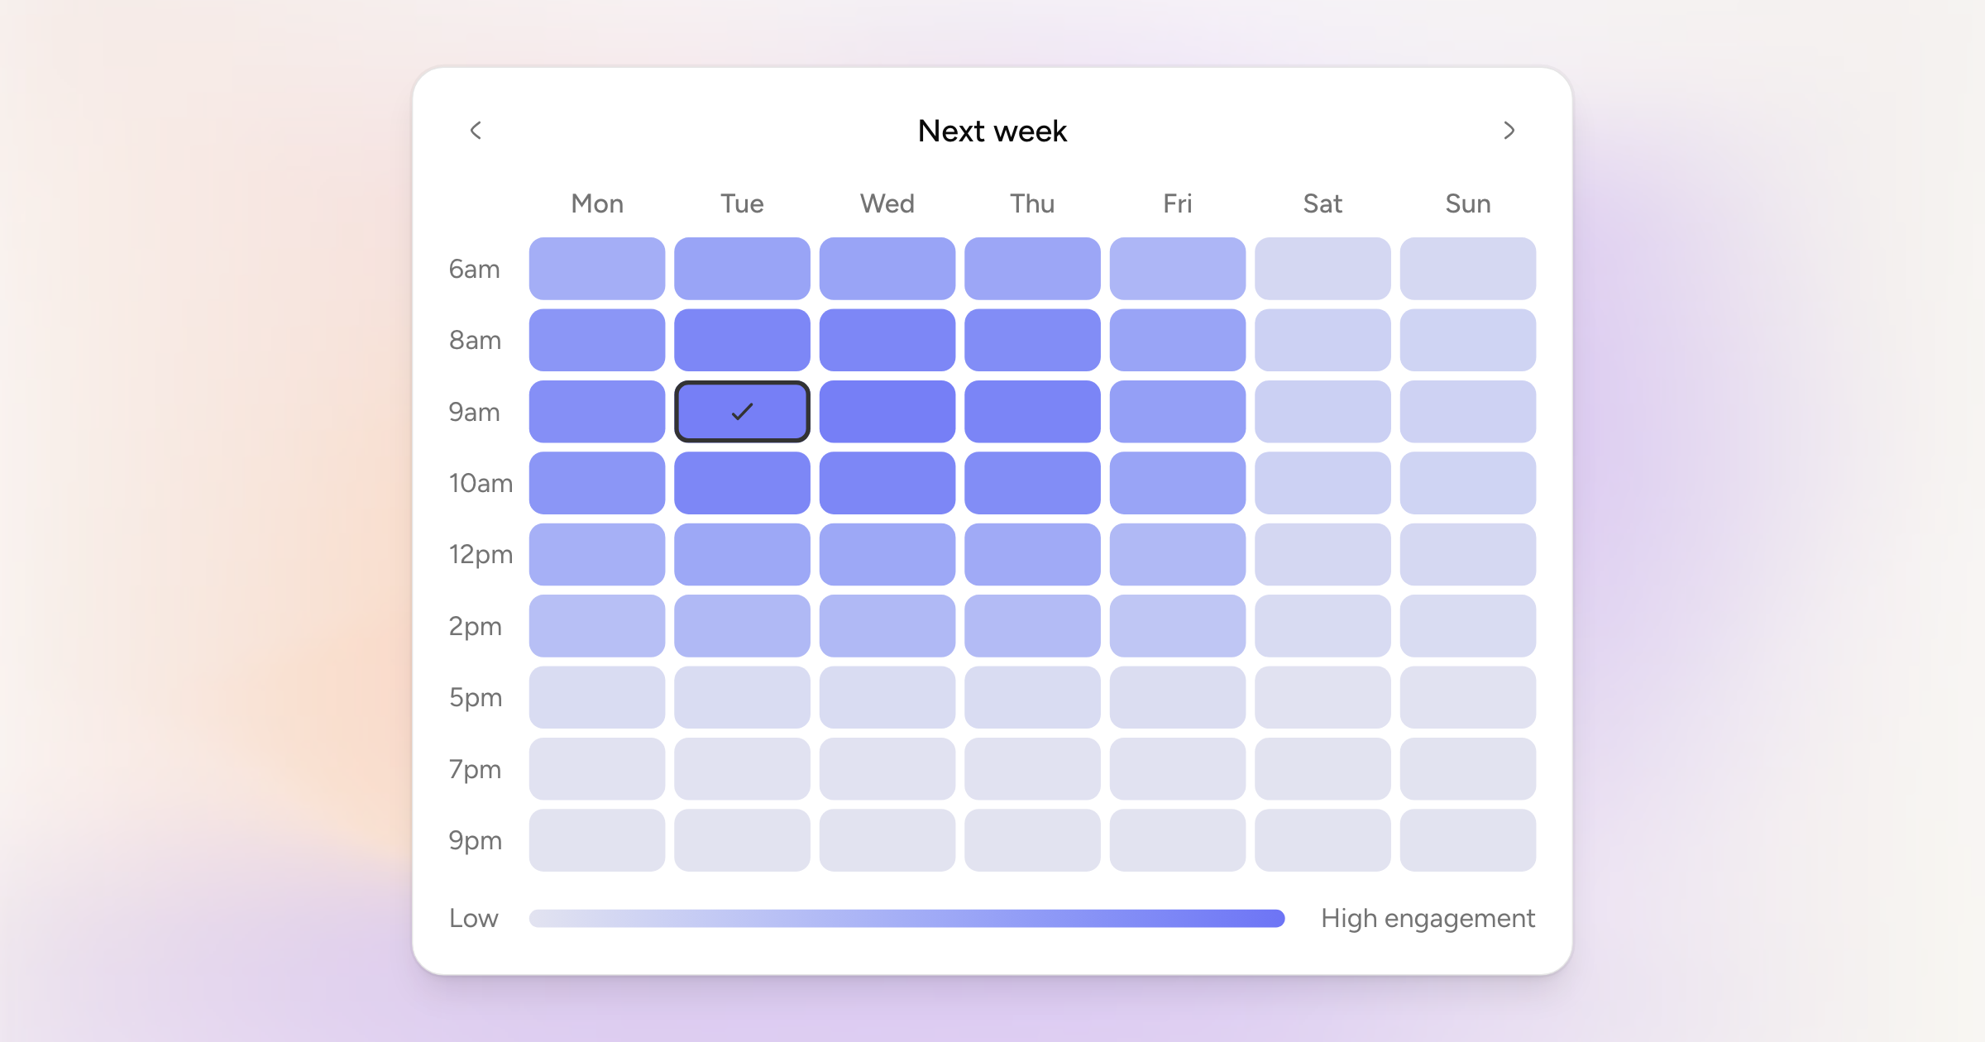Screen dimensions: 1985x1042
Task: Click the 'Tue' column header
Action: [742, 203]
